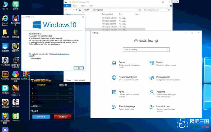Open the Tencent QQ penguin desktop icon

(x=15, y=20)
